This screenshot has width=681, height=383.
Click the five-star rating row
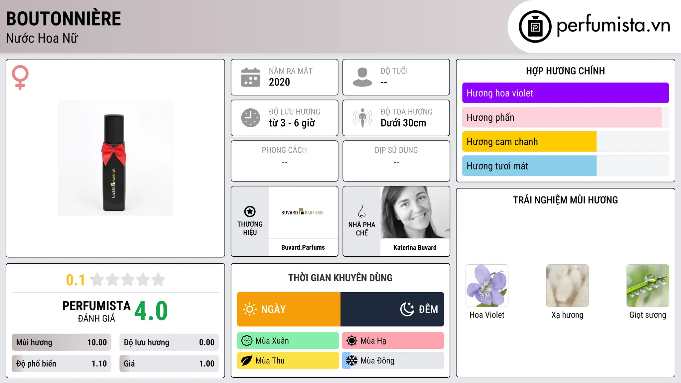point(128,280)
